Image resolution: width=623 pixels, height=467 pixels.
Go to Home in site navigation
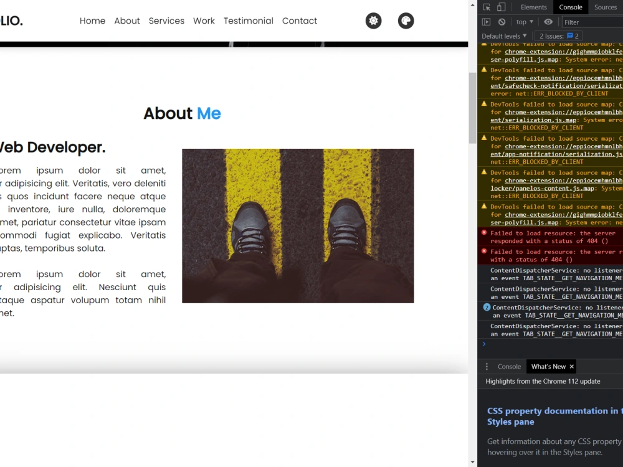click(x=92, y=21)
